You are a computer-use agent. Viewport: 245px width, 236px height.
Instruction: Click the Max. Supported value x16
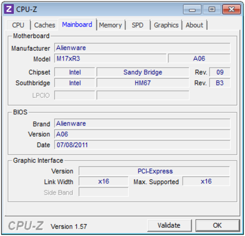206,181
